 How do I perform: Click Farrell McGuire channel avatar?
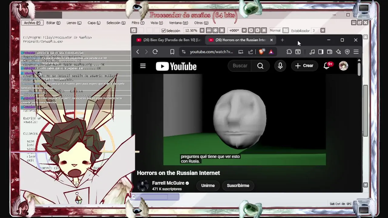(143, 186)
